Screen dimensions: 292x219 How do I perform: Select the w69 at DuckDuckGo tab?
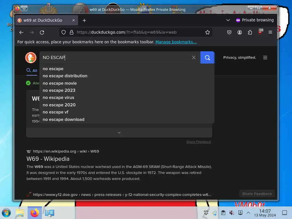tap(46, 20)
